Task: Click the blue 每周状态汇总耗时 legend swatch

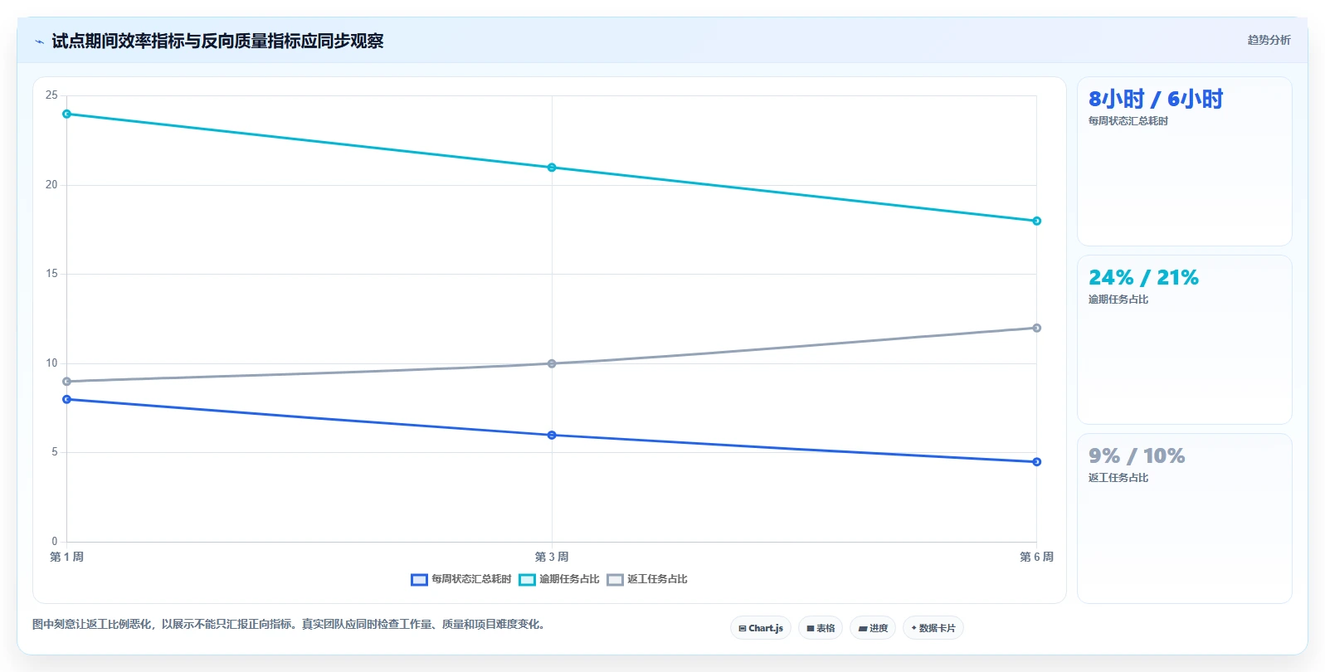Action: 419,580
